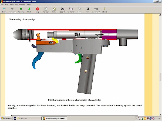The width and height of the screenshot is (162, 121).
Task: Click the Démarrer start button
Action: click(x=6, y=118)
